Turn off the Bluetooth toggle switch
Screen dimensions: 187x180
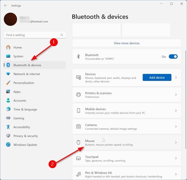point(173,56)
